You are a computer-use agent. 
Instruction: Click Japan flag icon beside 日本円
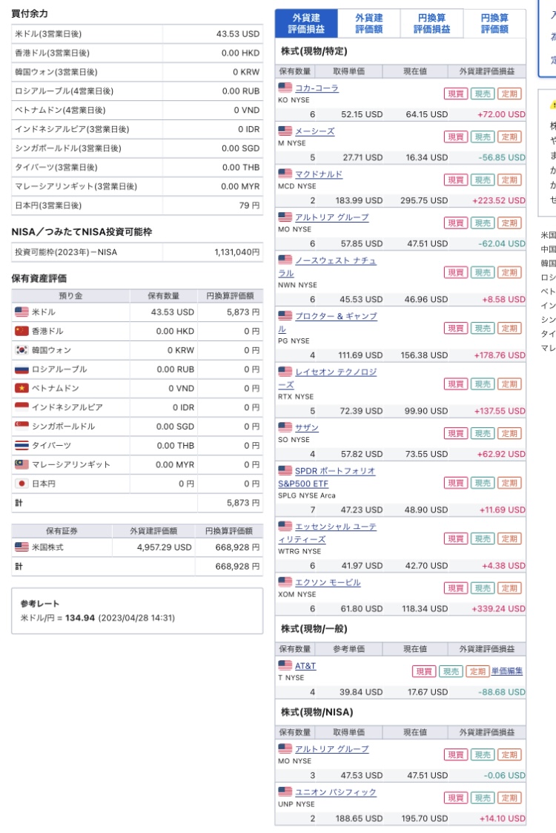(21, 484)
